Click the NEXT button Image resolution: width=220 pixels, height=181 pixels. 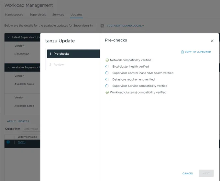(x=206, y=174)
